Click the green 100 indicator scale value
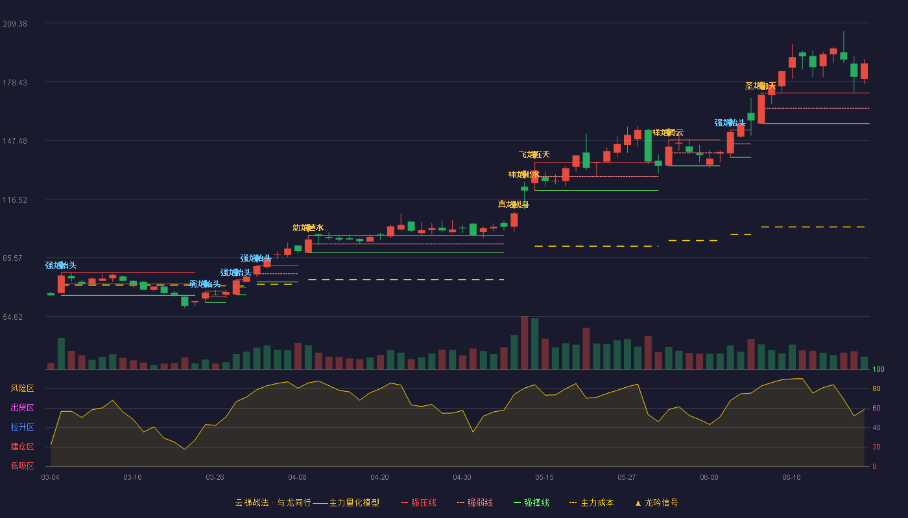The image size is (908, 518). pyautogui.click(x=878, y=369)
